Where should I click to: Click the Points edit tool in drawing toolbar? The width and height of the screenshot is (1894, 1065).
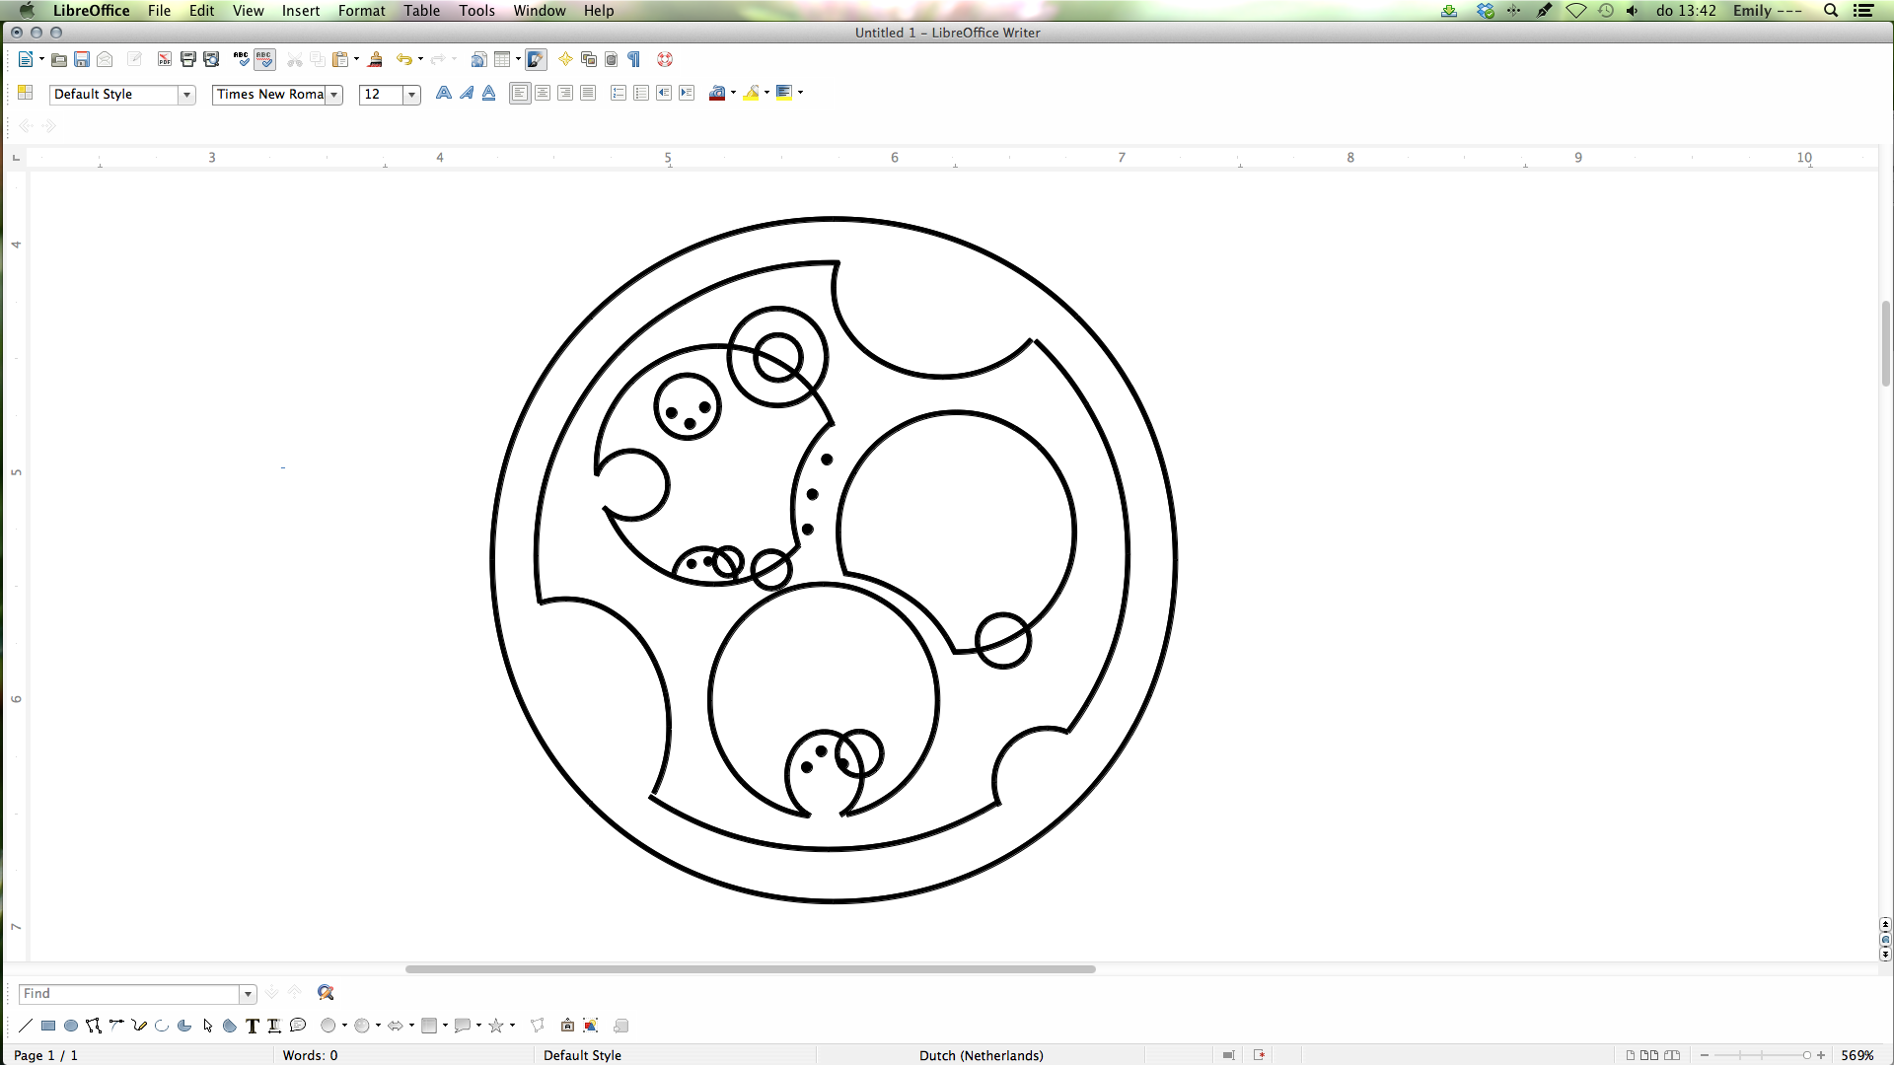(538, 1026)
